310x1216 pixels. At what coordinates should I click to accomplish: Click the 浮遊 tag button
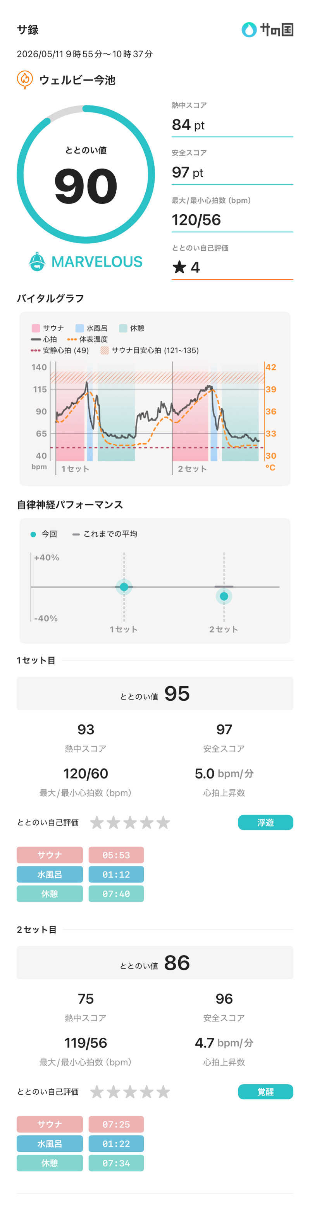click(x=265, y=822)
